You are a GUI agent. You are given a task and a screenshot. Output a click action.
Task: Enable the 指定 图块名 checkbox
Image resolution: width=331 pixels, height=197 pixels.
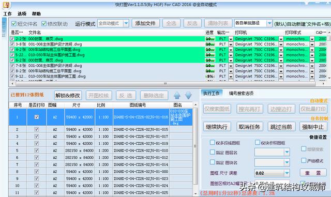(x=213, y=162)
